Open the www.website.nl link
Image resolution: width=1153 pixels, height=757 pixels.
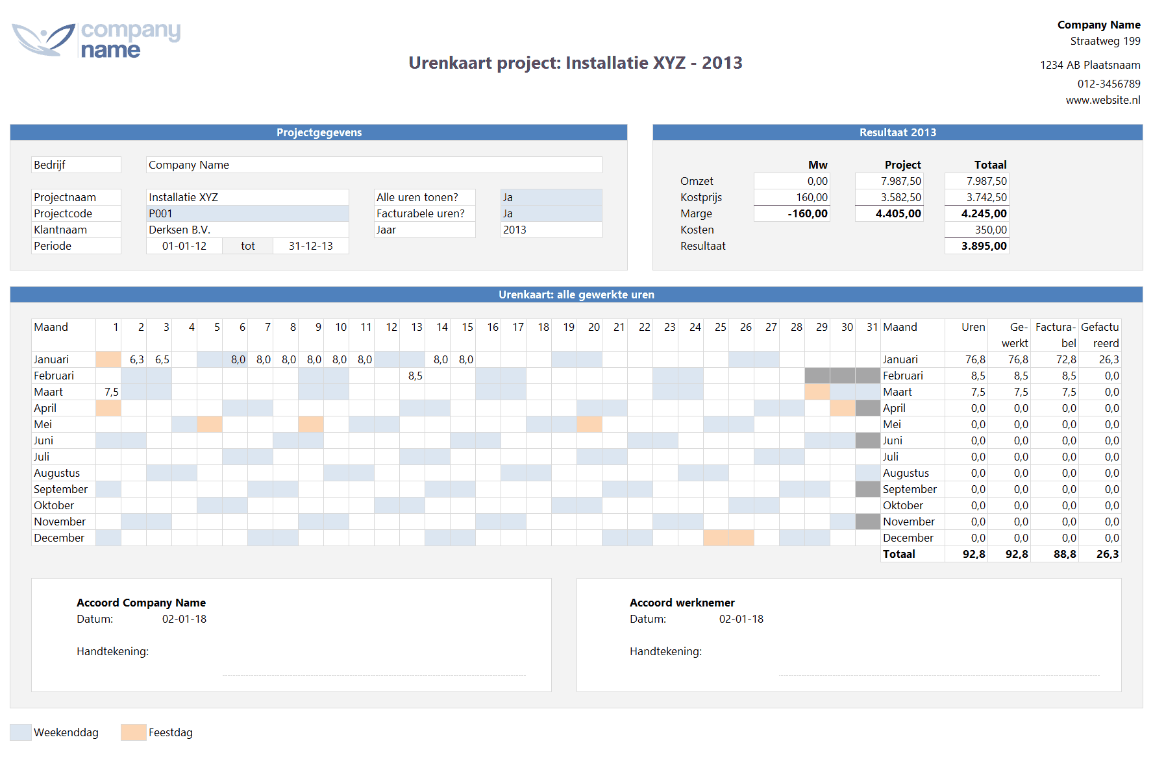[x=1102, y=100]
